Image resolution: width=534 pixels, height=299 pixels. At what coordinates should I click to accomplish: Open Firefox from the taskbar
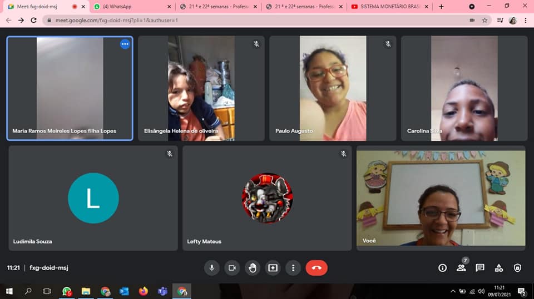click(144, 291)
